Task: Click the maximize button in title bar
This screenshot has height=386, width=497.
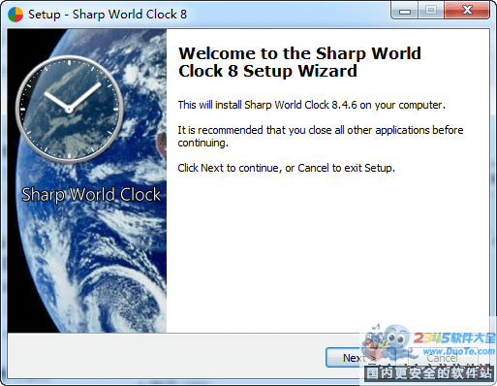Action: point(431,11)
